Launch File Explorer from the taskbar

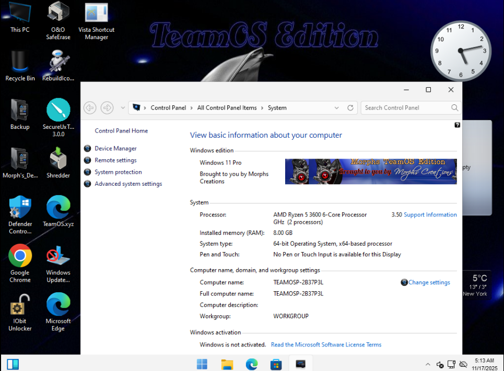227,364
